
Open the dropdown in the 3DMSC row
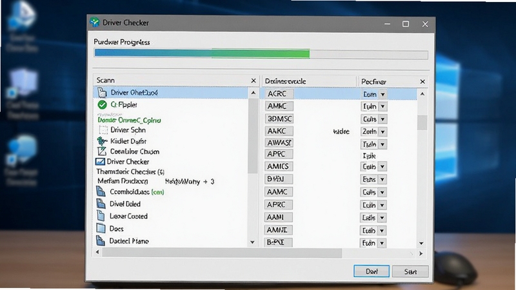(x=382, y=119)
